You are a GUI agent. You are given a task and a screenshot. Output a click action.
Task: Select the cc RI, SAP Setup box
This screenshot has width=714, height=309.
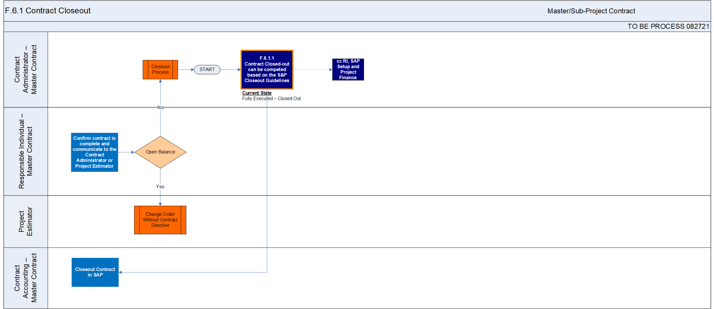click(x=348, y=70)
